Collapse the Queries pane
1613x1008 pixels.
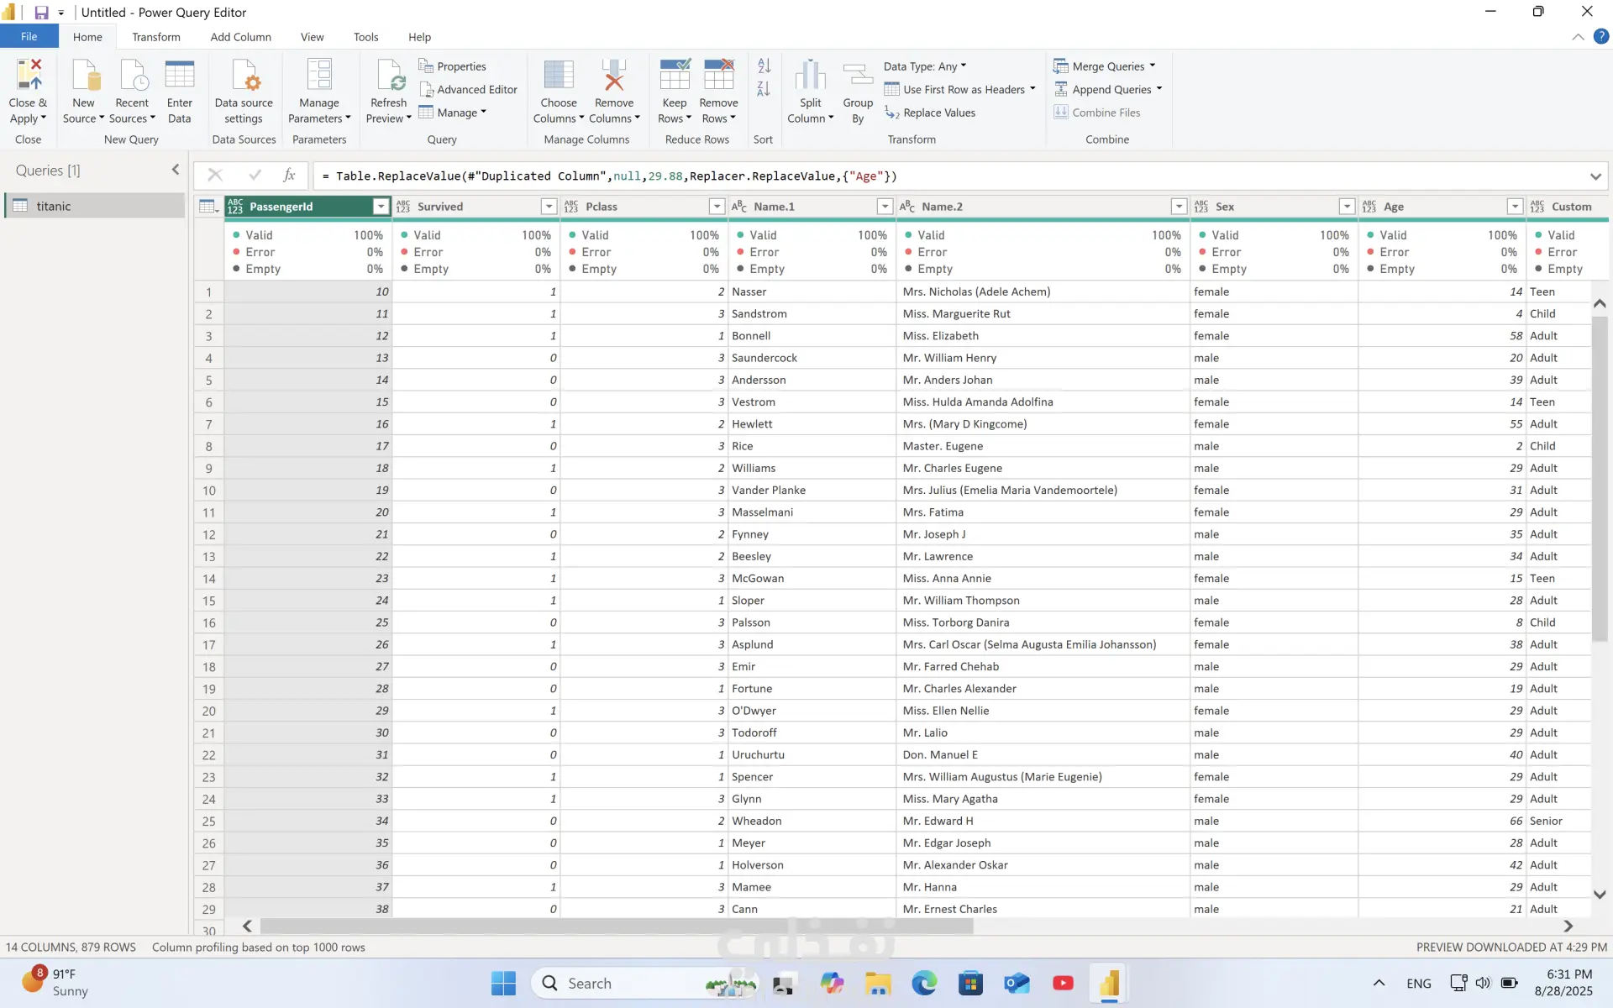(x=175, y=170)
